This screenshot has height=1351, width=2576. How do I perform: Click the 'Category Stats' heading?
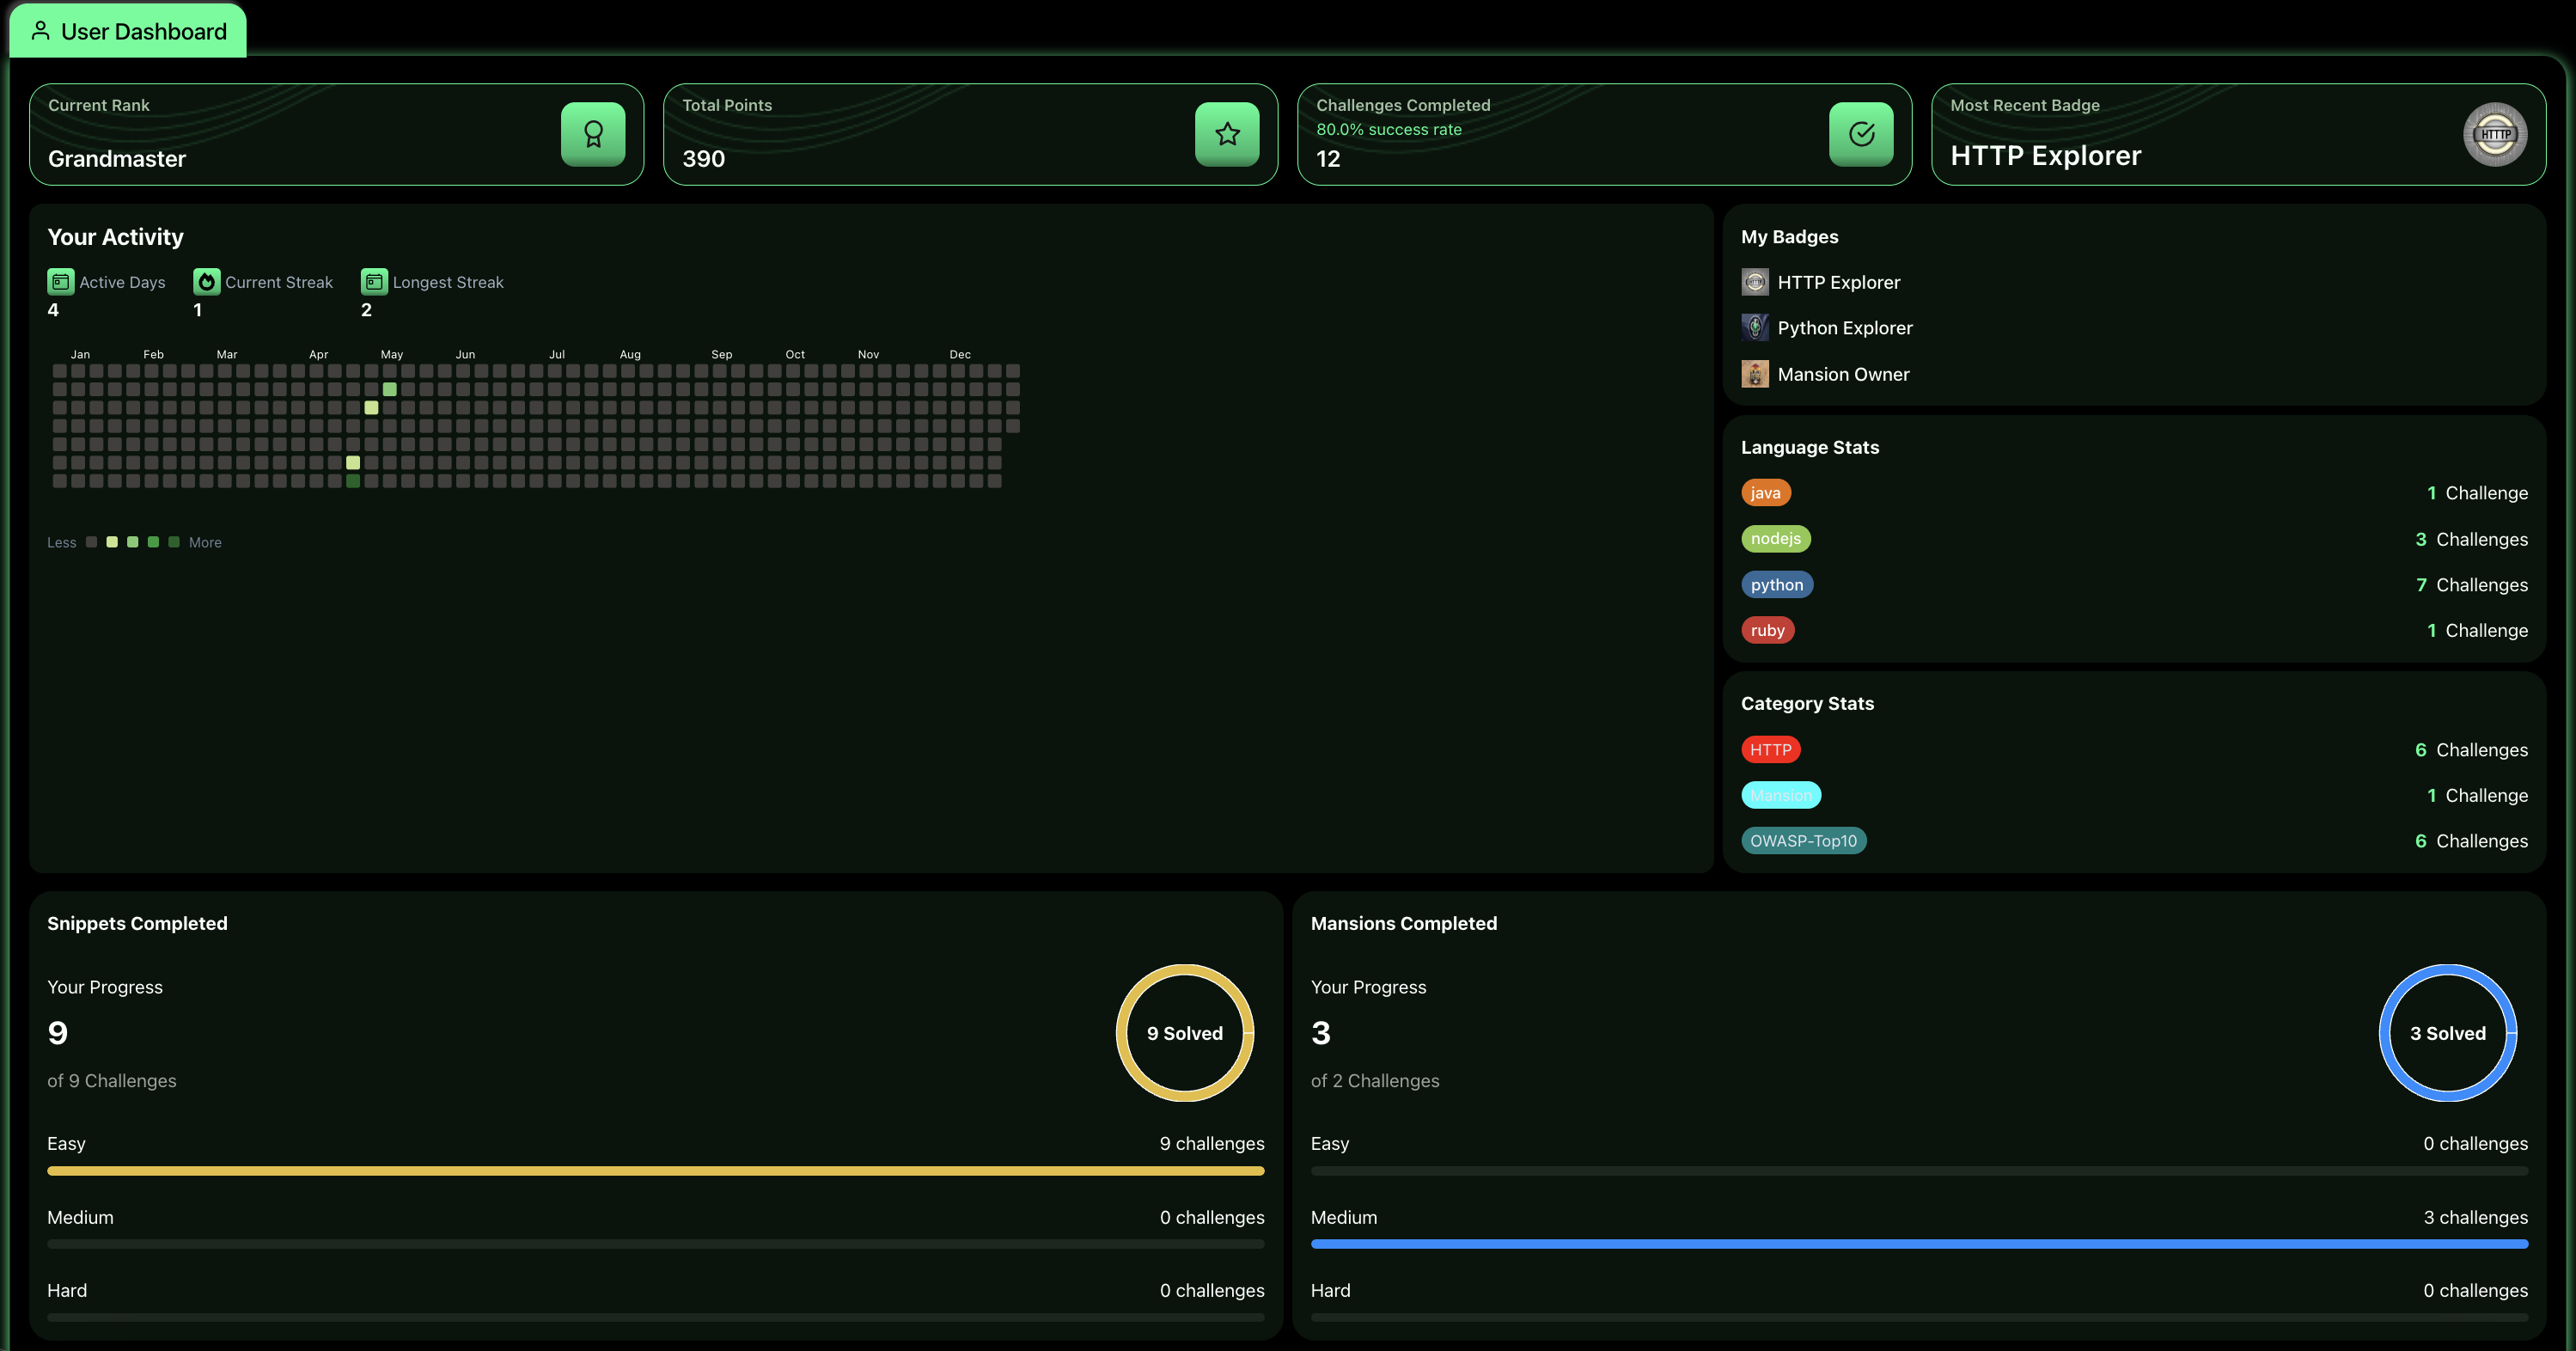[x=1808, y=704]
